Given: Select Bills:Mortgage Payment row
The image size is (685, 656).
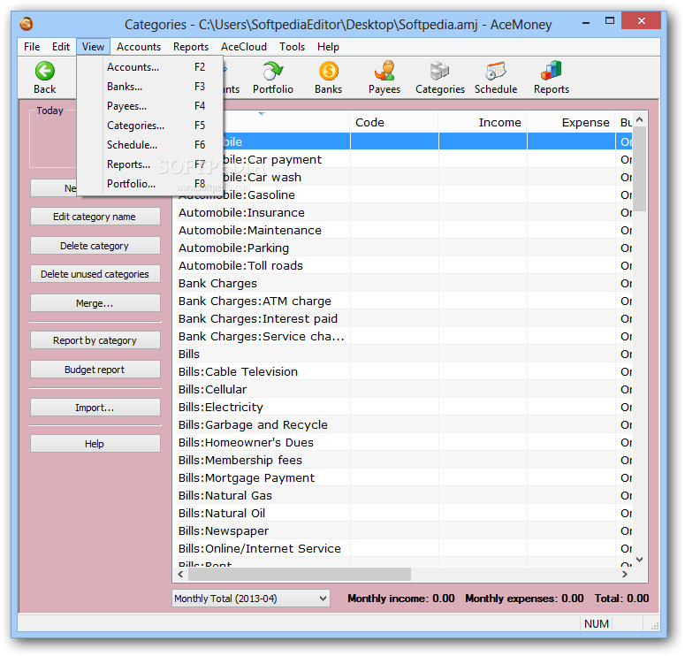Looking at the screenshot, I should click(402, 478).
